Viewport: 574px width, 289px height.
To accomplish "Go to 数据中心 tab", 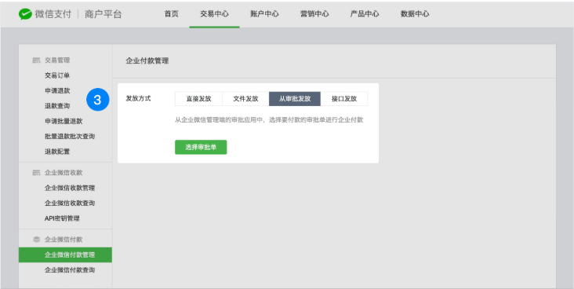I will (415, 14).
